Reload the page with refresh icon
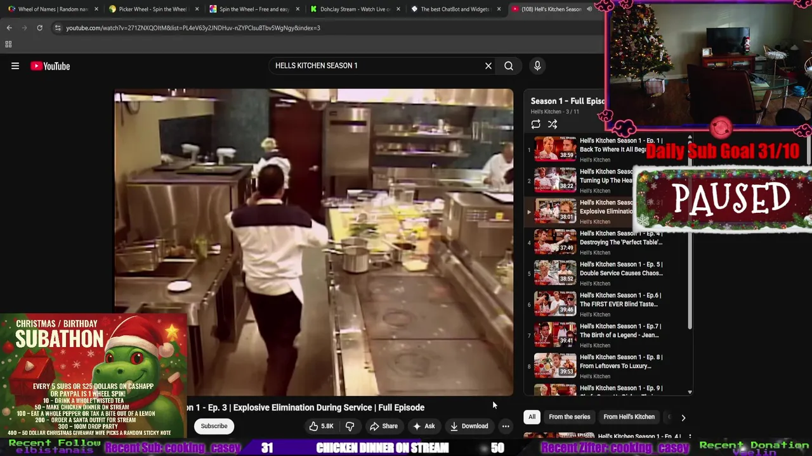Viewport: 812px width, 456px height. [39, 28]
